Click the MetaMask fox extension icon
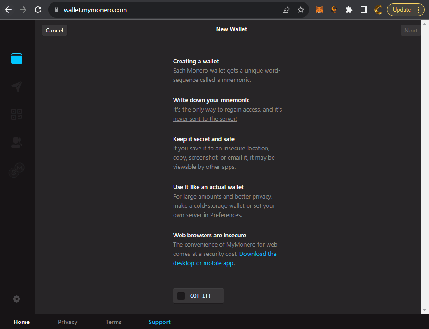The height and width of the screenshot is (329, 429). [319, 9]
